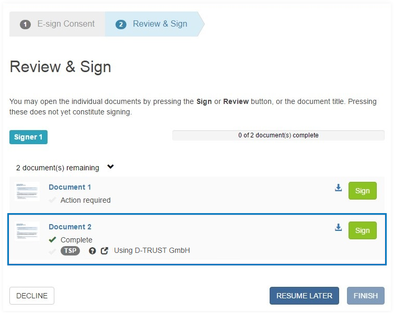Click Resume Later button
Screen dimensions: 394x314
click(304, 296)
